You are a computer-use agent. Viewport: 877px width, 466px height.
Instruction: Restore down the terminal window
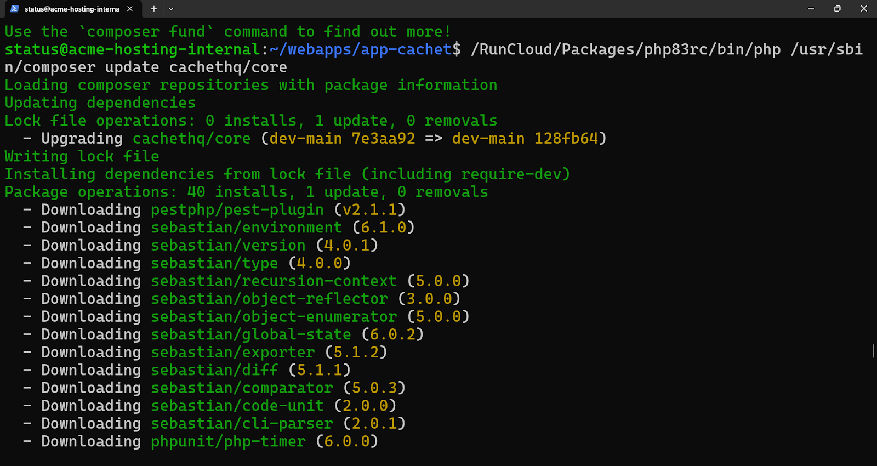(837, 9)
